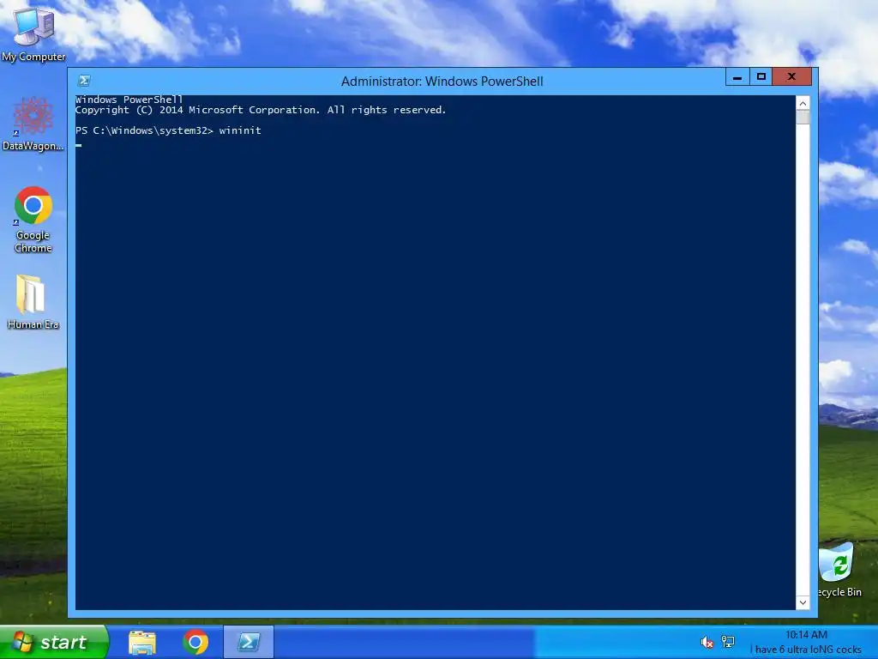Close the Administrator PowerShell window
Image resolution: width=878 pixels, height=659 pixels.
(791, 76)
